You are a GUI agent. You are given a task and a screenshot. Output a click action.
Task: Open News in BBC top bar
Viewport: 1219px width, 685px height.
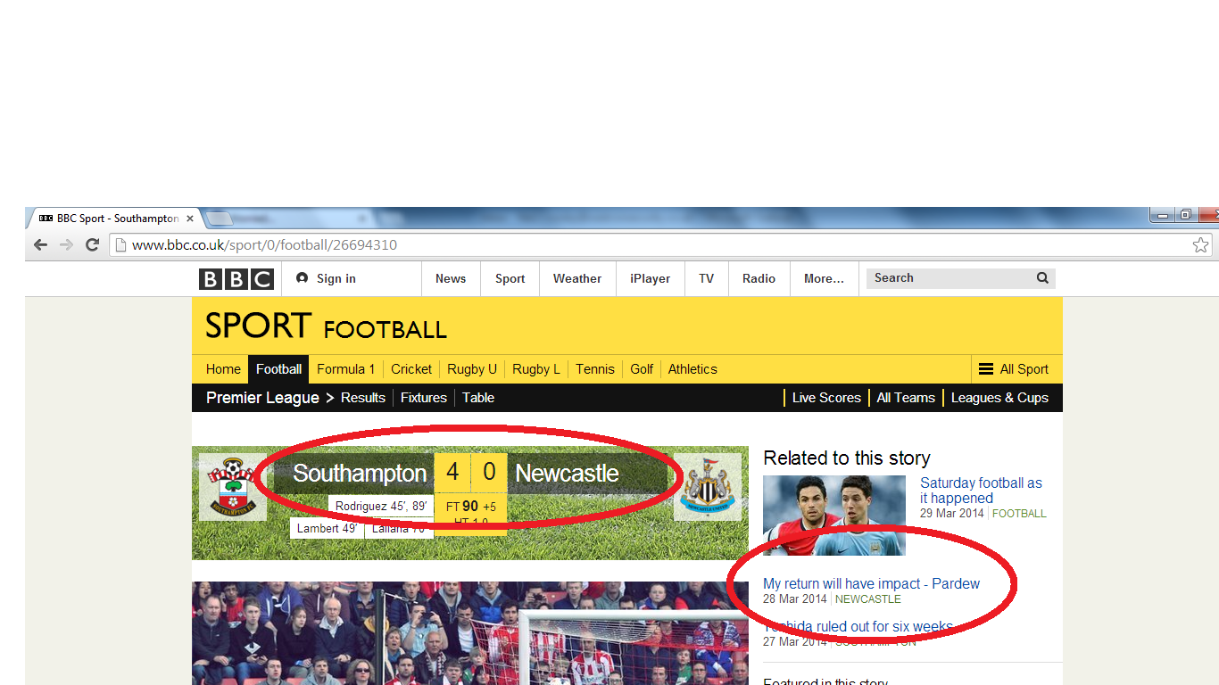point(451,278)
